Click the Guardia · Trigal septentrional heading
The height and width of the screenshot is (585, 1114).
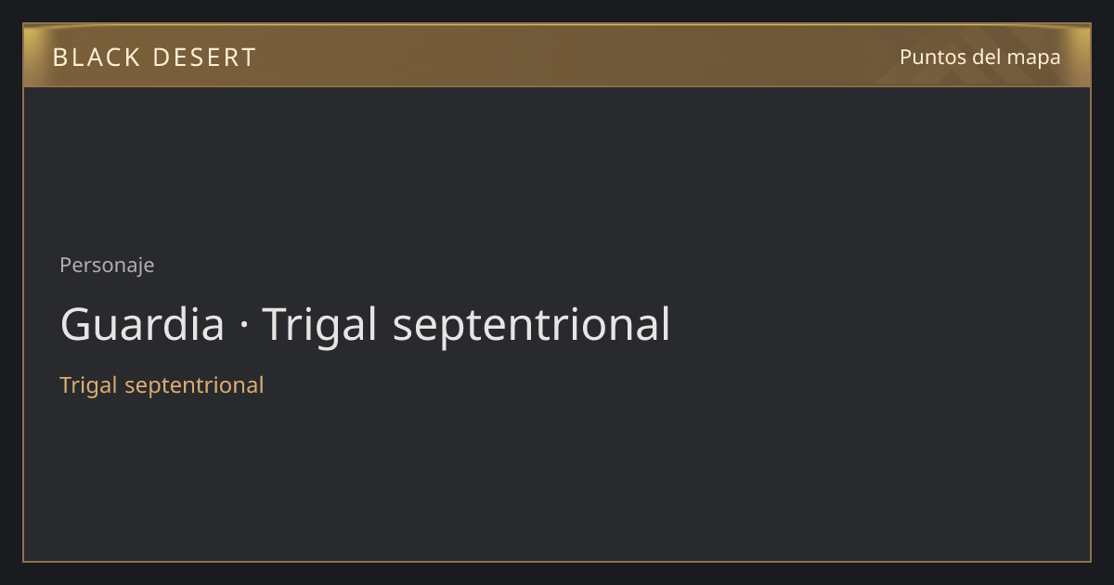(x=365, y=325)
